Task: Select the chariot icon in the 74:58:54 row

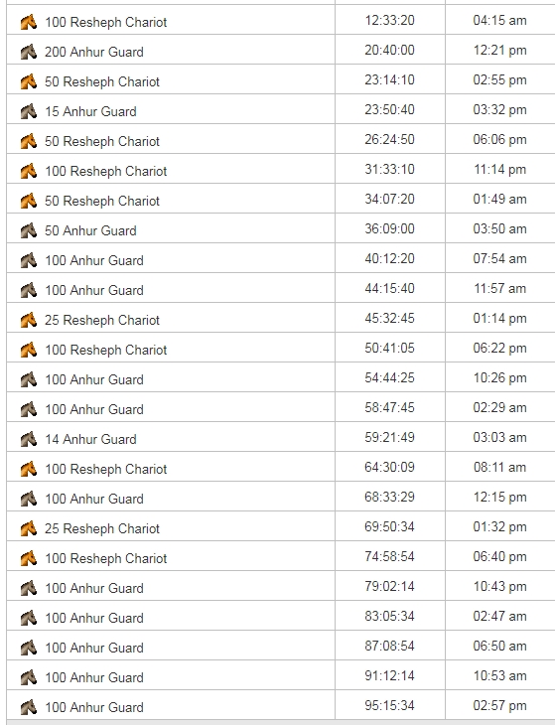Action: (29, 558)
